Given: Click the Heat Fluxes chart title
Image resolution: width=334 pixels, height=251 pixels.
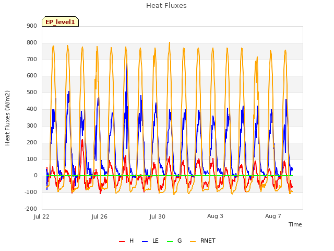Looking at the screenshot, I should point(166,6).
